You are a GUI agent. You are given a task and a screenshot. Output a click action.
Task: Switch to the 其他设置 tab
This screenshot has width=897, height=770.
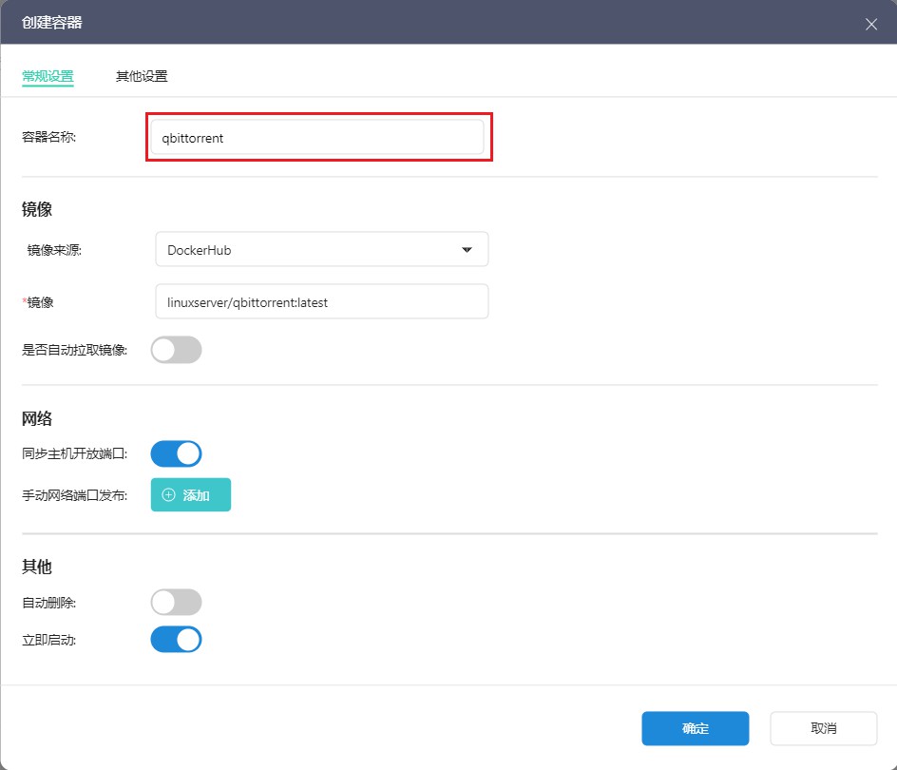tap(142, 76)
